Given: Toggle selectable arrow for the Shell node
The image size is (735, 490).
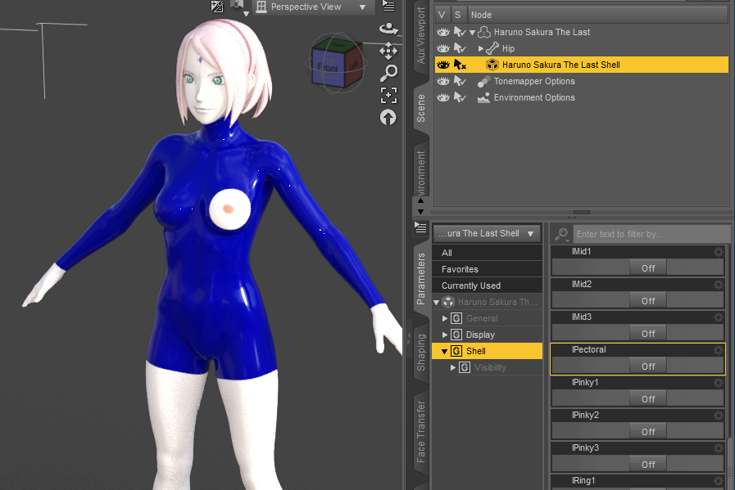Looking at the screenshot, I should tap(460, 65).
